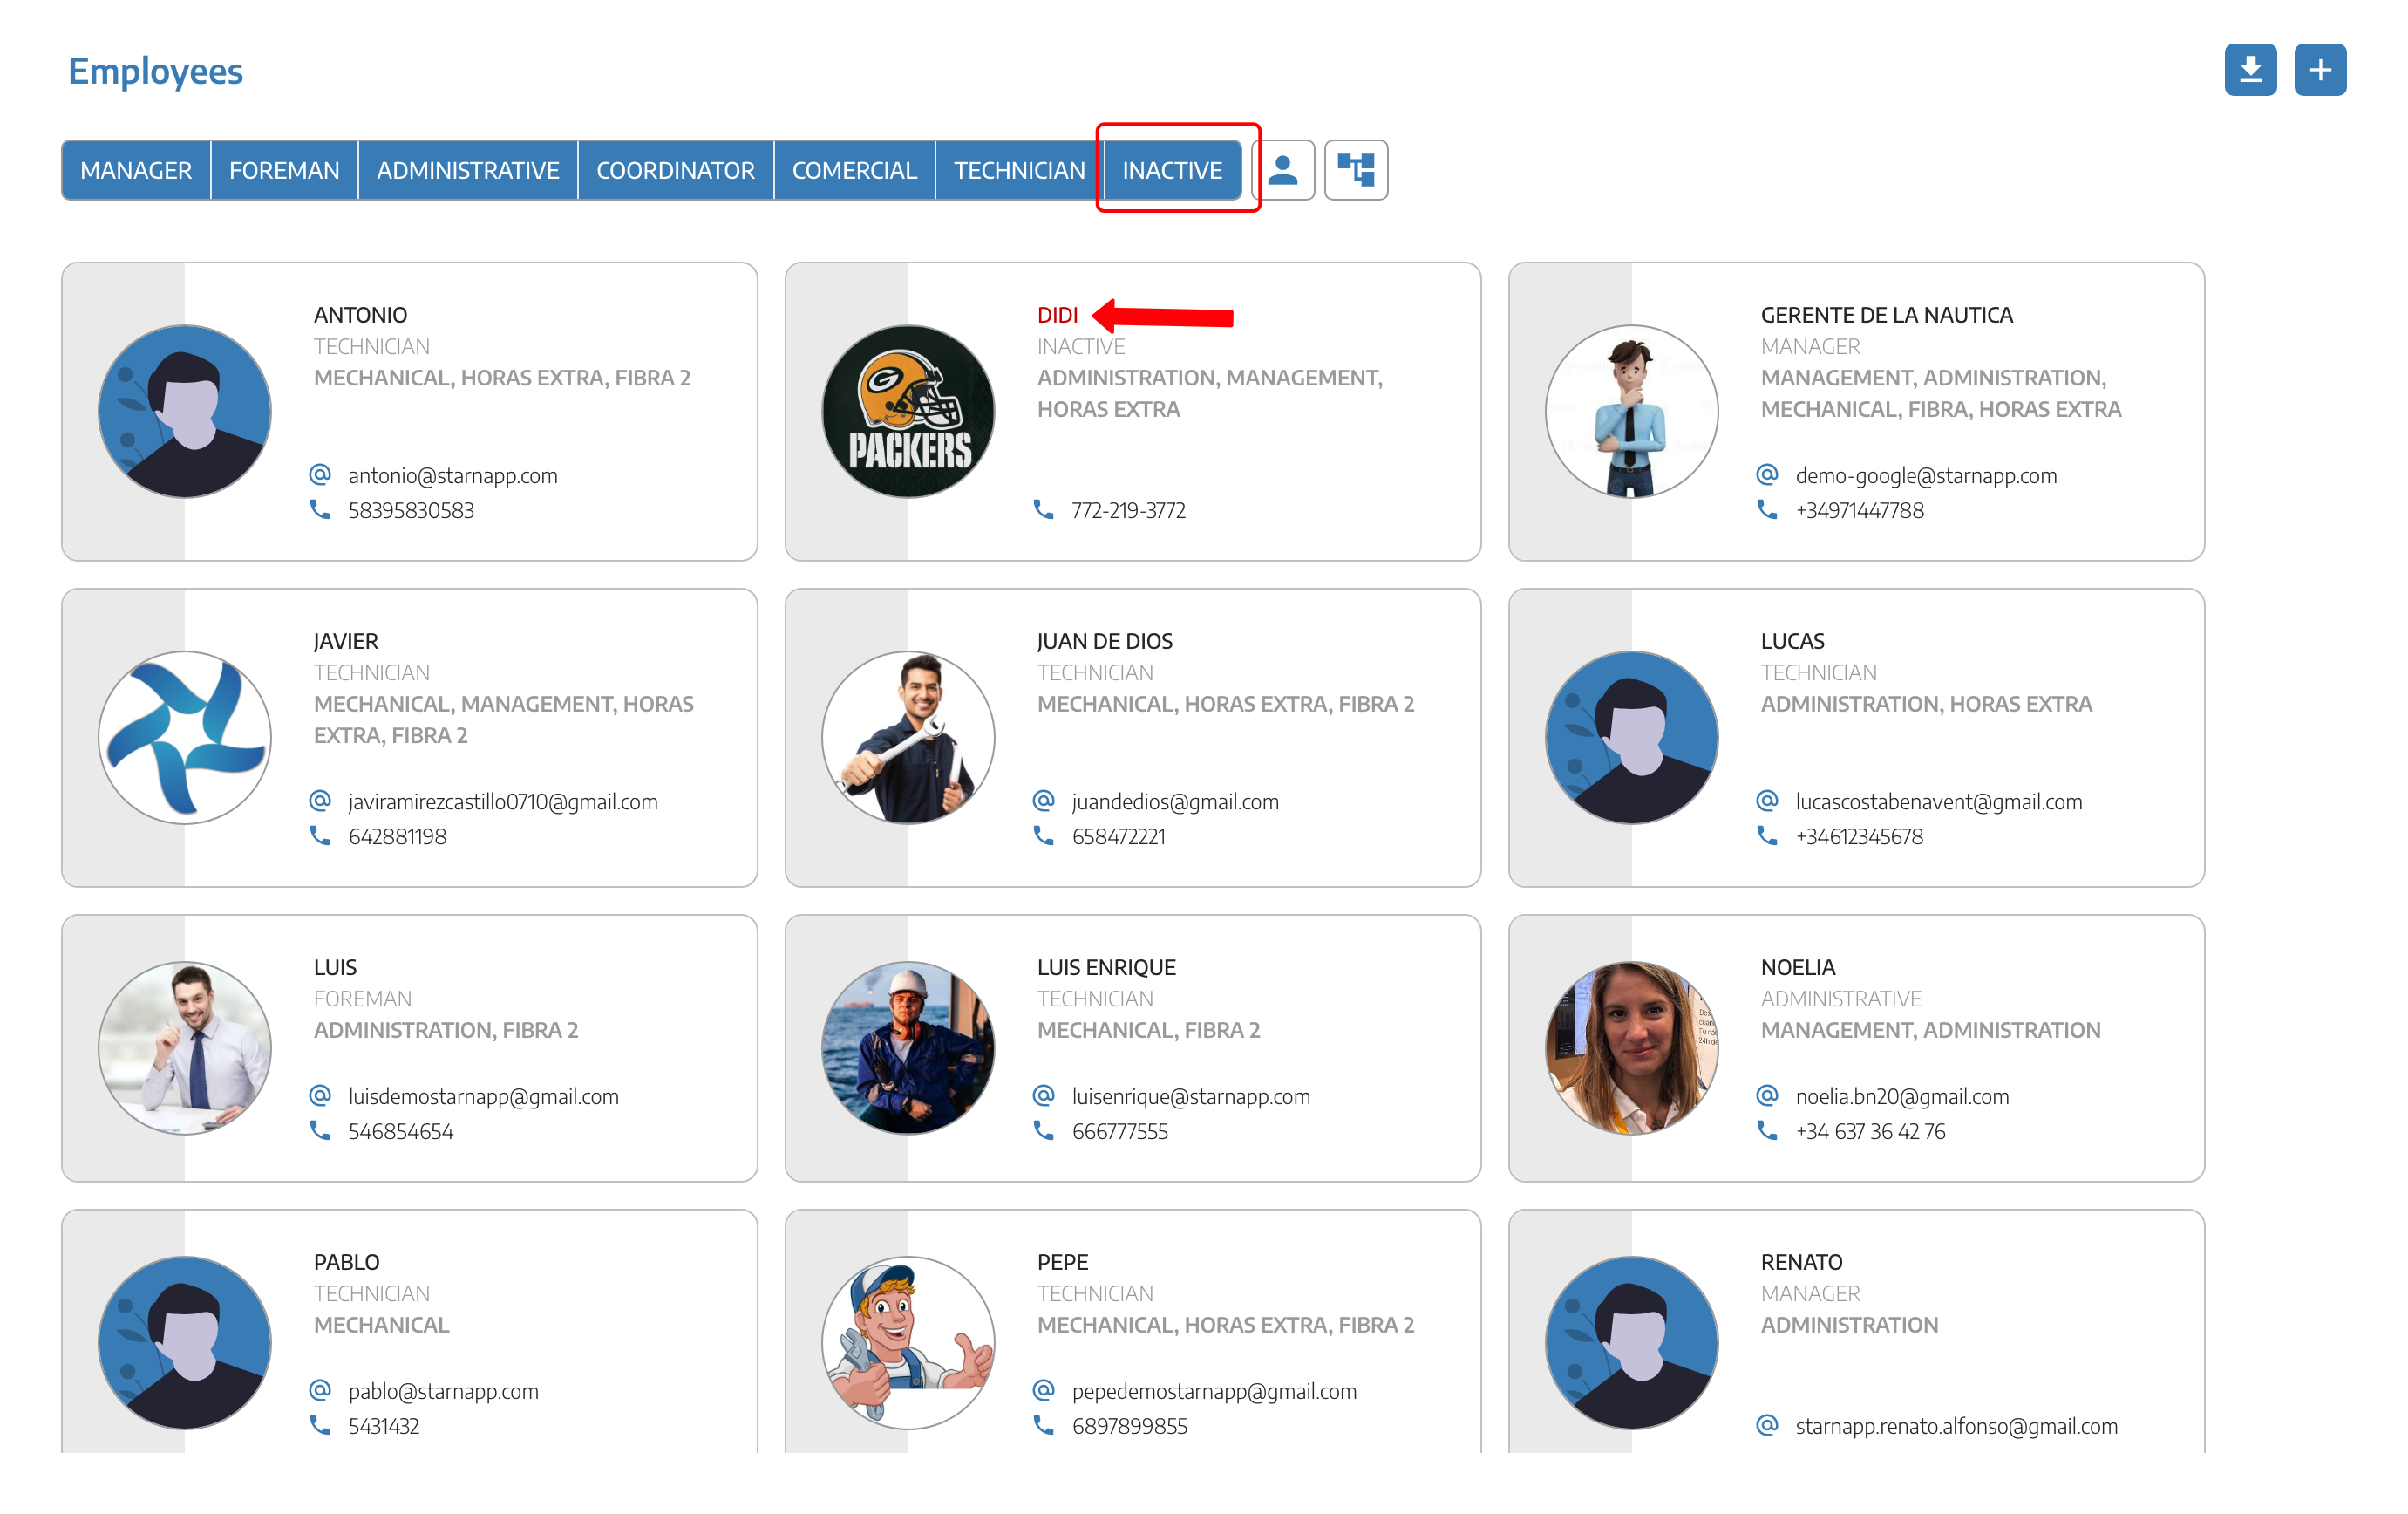The height and width of the screenshot is (1514, 2408).
Task: Click the NOELIA employee name
Action: 1797,967
